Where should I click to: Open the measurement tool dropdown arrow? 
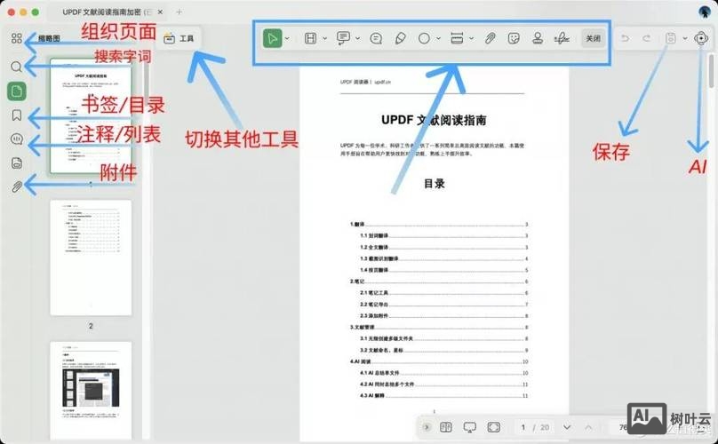[471, 38]
